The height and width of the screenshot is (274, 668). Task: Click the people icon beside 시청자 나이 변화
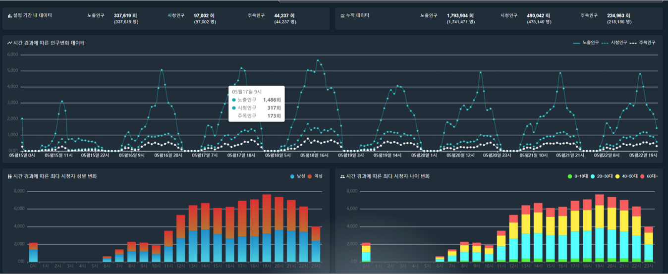[x=342, y=176]
